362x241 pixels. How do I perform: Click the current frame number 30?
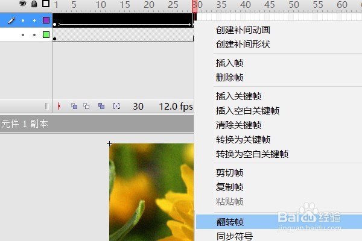[138, 106]
